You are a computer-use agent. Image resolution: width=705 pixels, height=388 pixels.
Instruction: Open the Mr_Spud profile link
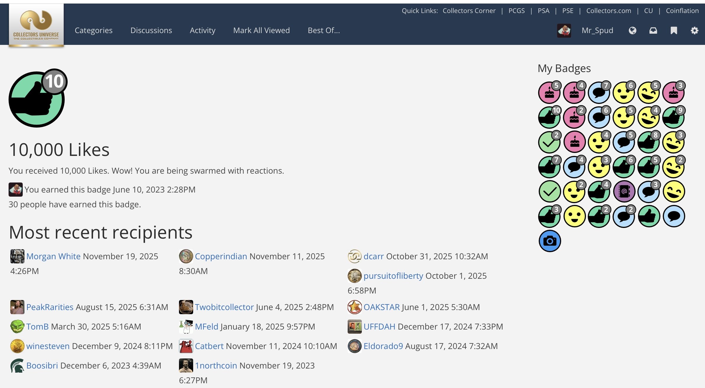[x=597, y=30]
